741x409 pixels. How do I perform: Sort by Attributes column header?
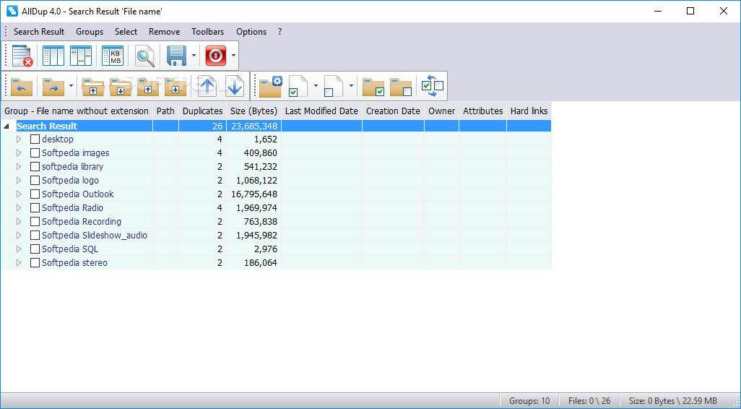[482, 111]
